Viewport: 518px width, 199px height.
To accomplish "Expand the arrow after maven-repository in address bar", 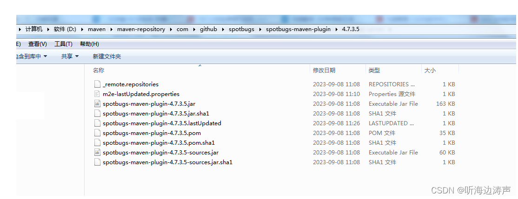I will 171,29.
